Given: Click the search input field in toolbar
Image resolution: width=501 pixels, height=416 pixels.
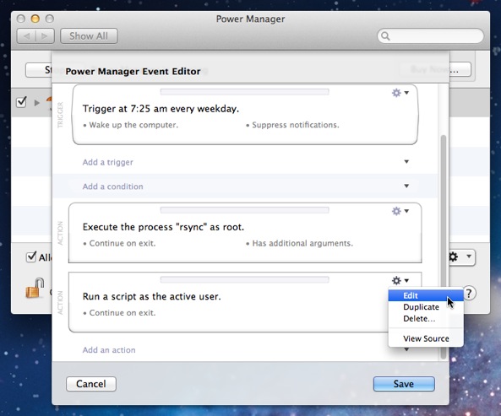Looking at the screenshot, I should (x=430, y=36).
